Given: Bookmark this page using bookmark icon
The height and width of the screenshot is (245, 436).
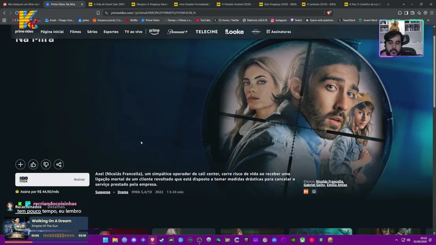Looking at the screenshot, I should tap(98, 13).
